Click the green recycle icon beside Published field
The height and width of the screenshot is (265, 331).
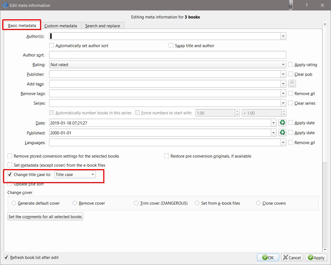click(x=282, y=132)
